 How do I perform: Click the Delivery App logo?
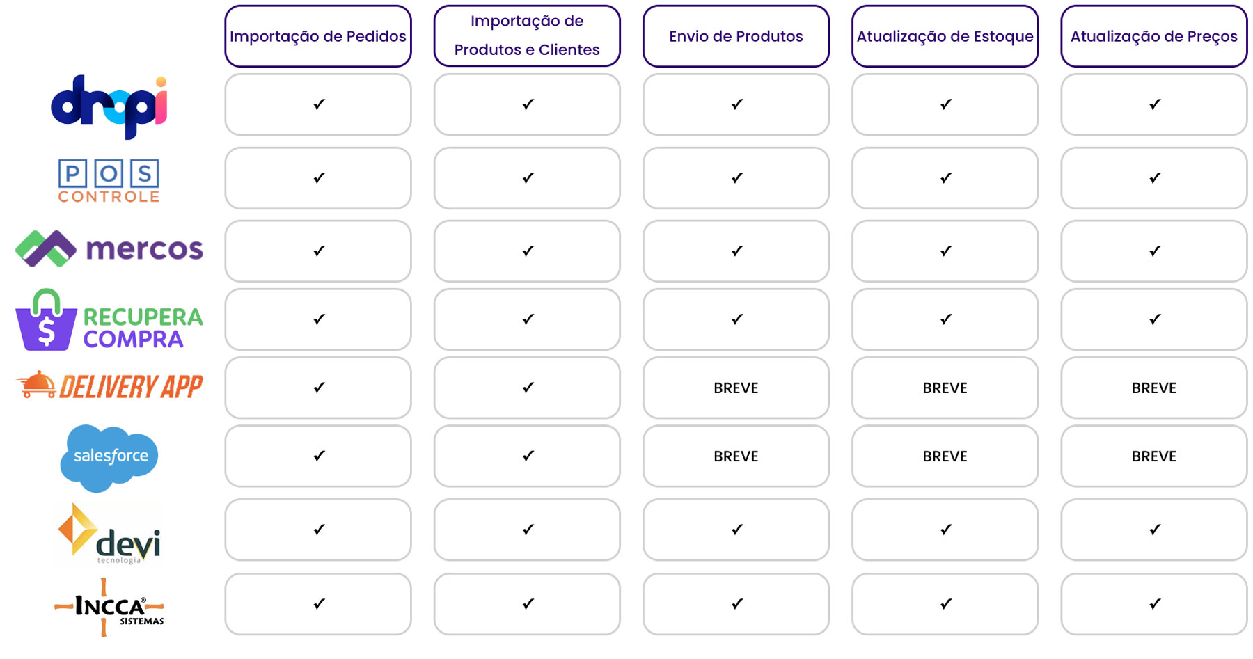click(x=109, y=386)
